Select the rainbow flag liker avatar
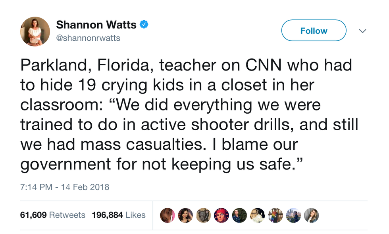The width and height of the screenshot is (389, 234). [x=275, y=215]
